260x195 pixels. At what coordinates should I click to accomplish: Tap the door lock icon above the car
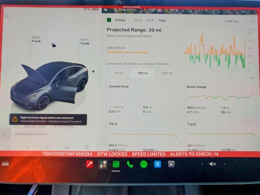pyautogui.click(x=53, y=45)
